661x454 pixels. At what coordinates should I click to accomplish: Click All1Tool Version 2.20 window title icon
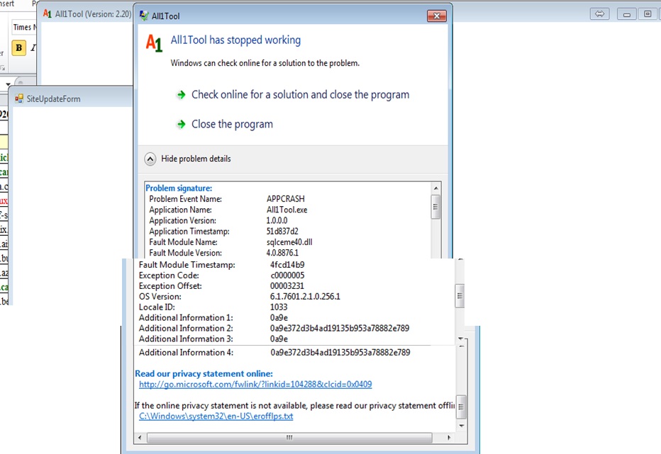point(48,14)
